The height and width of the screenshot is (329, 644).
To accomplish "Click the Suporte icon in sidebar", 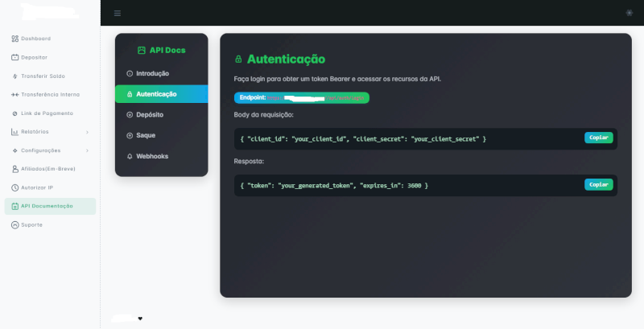I will point(14,224).
